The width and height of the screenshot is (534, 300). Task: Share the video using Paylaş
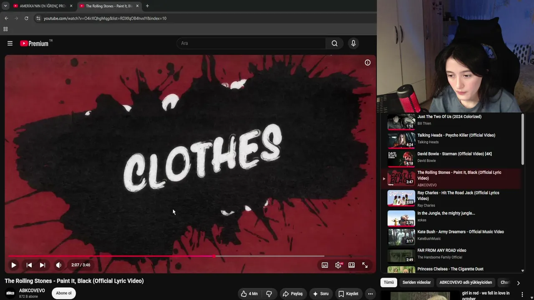pyautogui.click(x=292, y=294)
